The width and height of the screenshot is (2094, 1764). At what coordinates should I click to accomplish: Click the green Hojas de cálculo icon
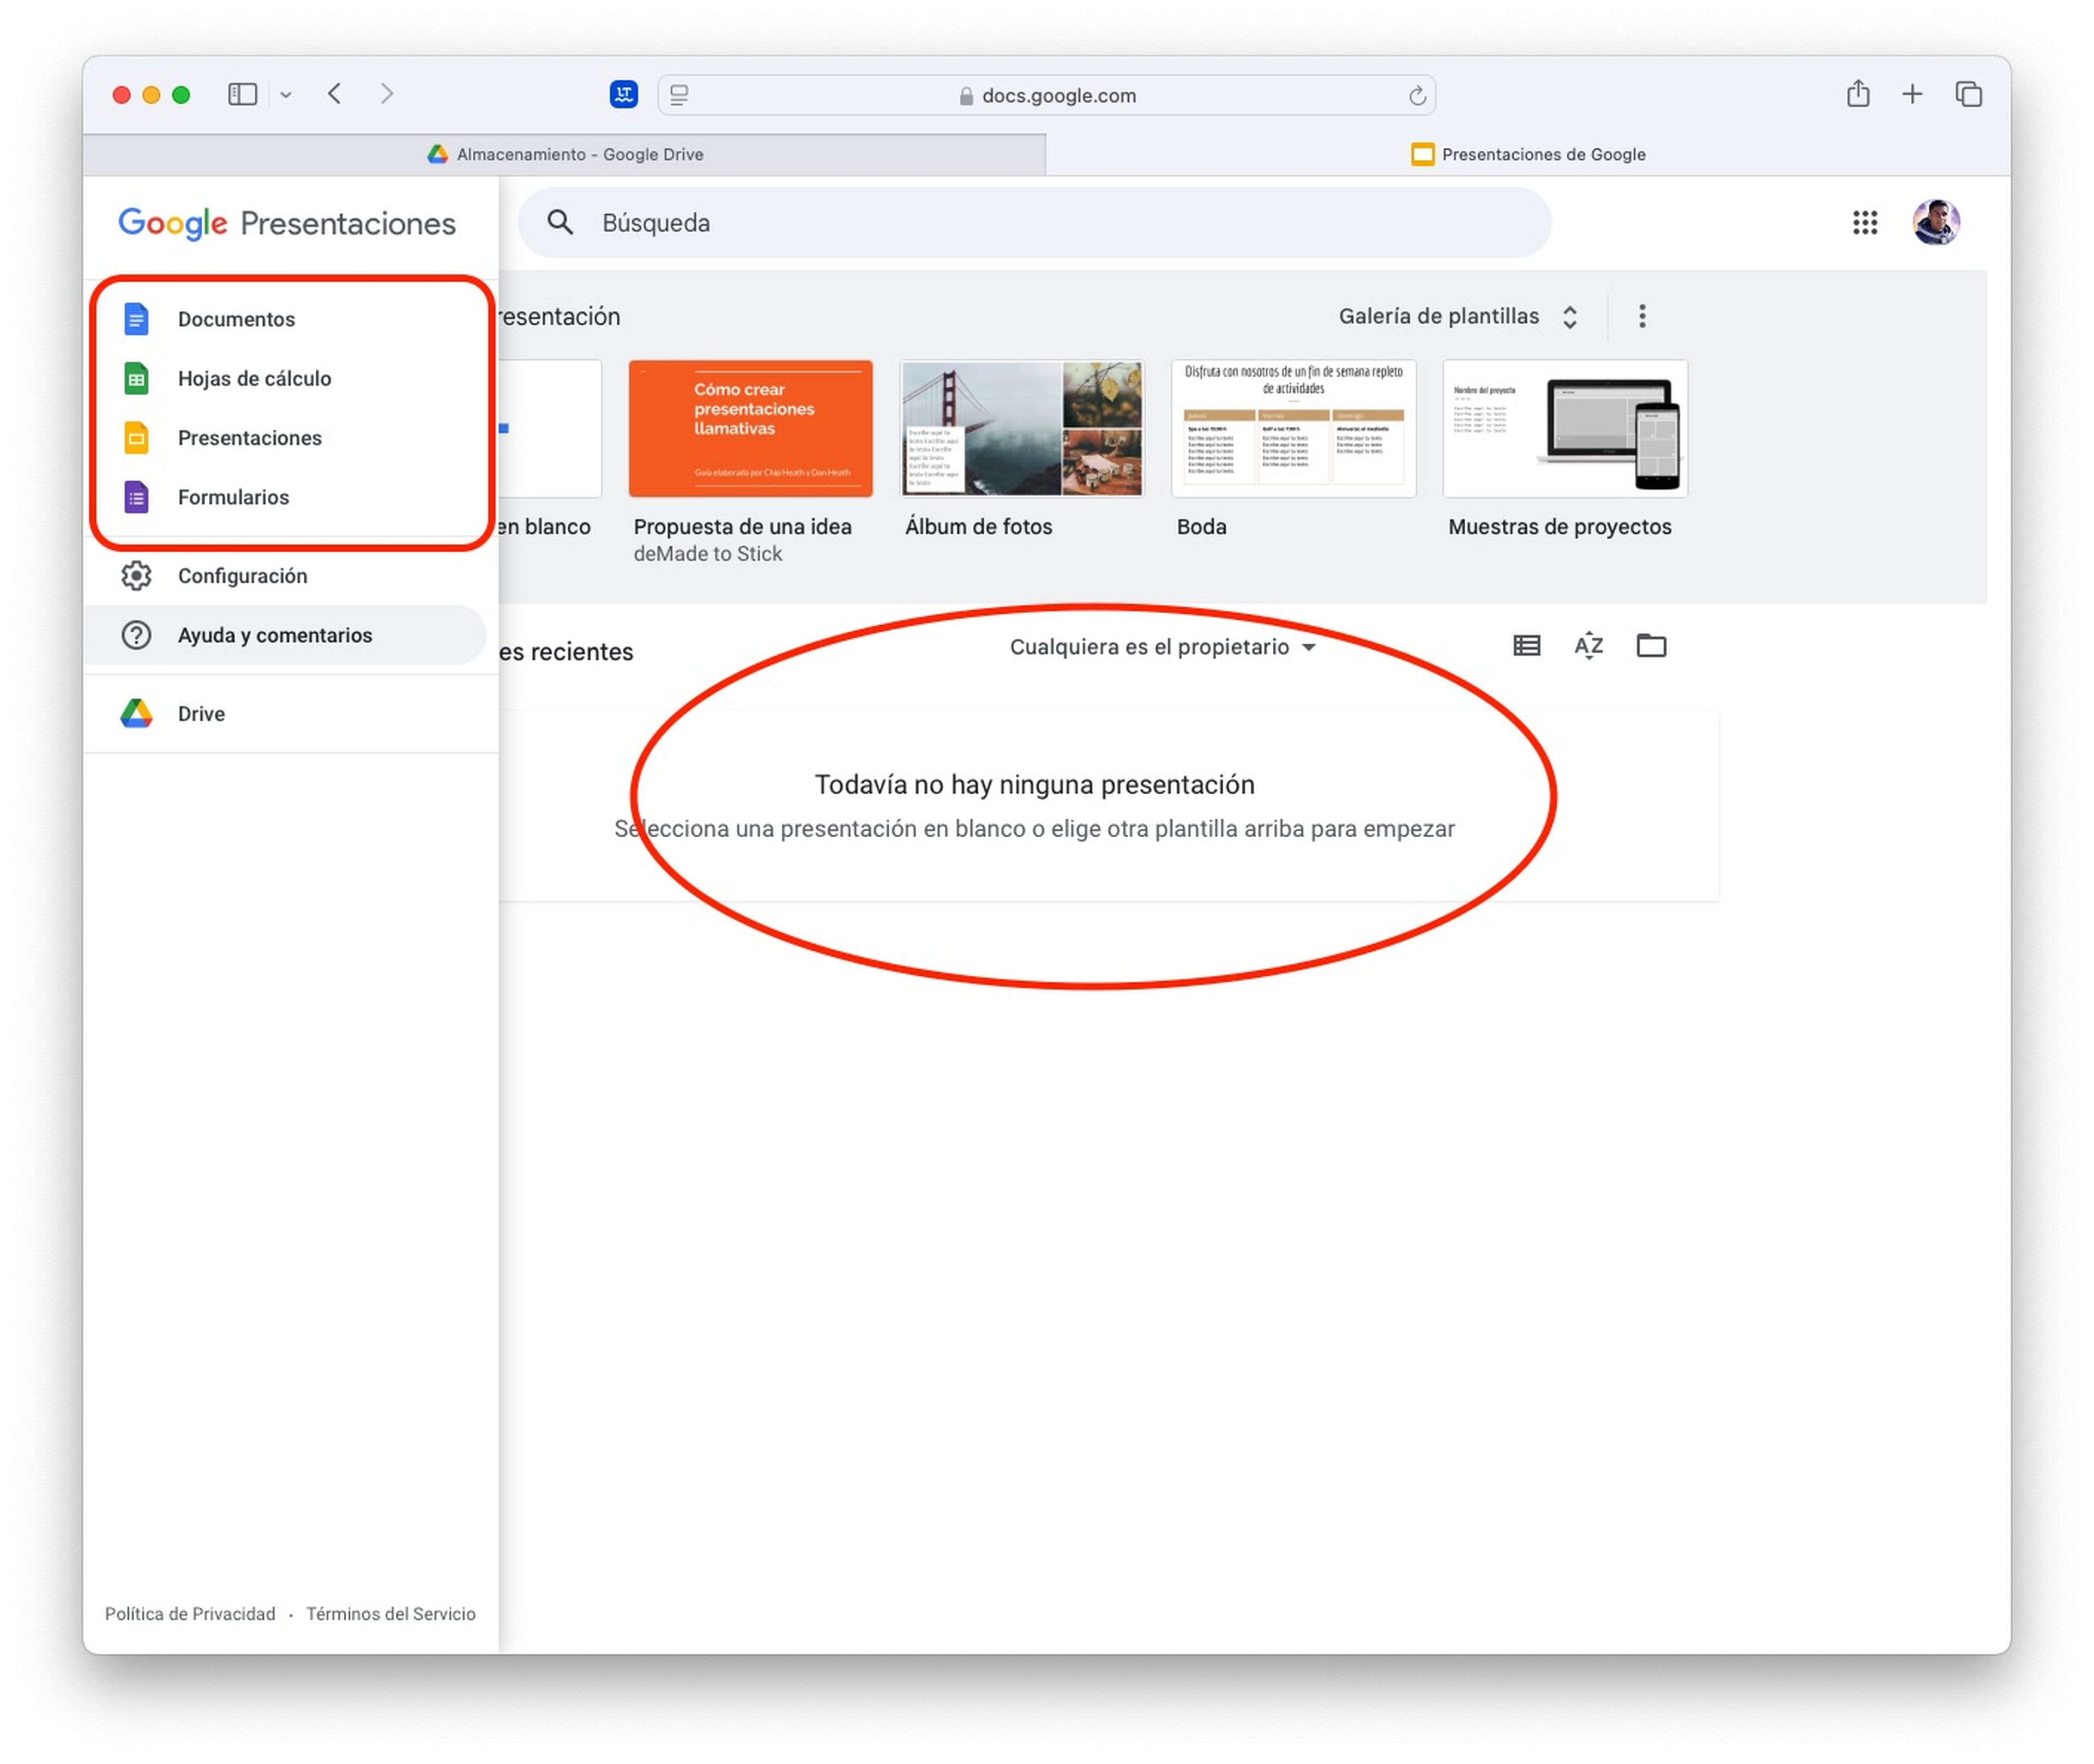tap(136, 378)
